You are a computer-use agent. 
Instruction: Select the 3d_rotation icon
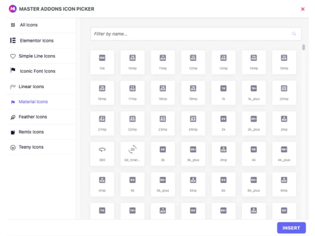click(x=132, y=154)
